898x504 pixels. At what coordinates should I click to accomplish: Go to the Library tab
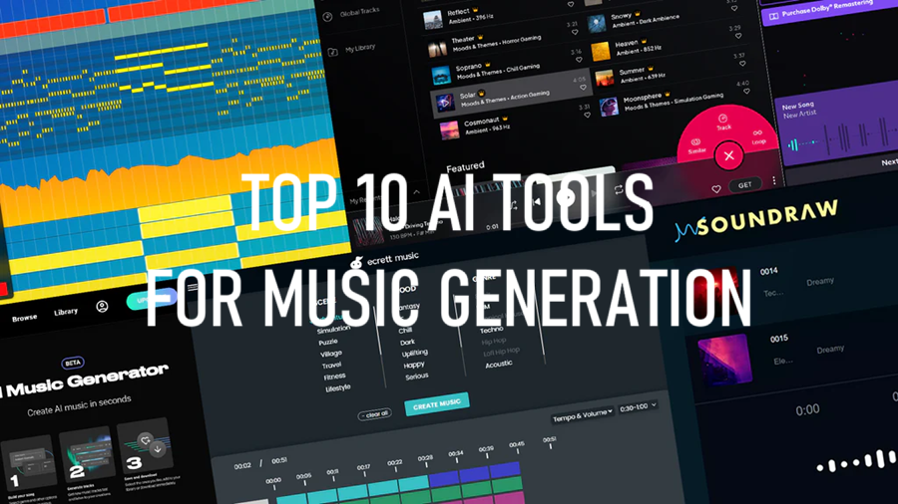point(66,312)
